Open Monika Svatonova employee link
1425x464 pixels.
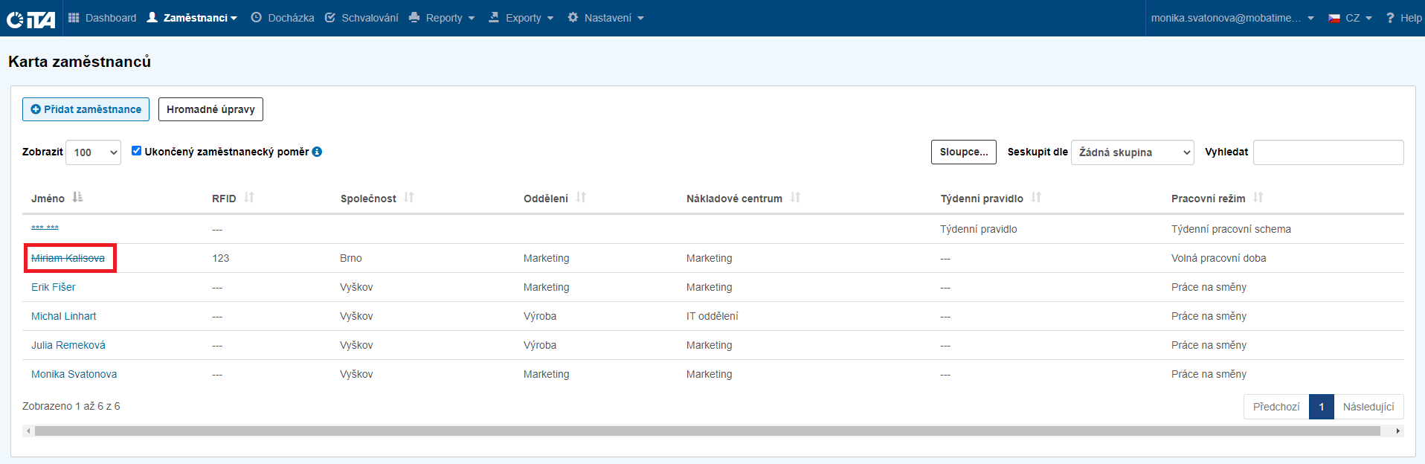[74, 374]
